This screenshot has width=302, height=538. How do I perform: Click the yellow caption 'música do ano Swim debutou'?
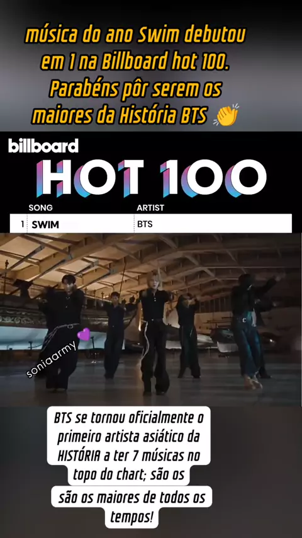(x=135, y=35)
